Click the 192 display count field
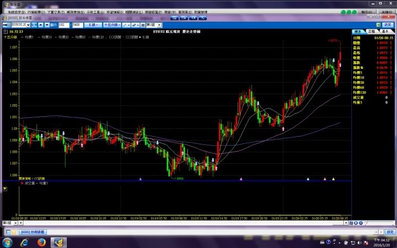The width and height of the screenshot is (397, 248). [64, 25]
